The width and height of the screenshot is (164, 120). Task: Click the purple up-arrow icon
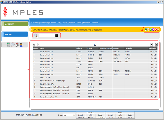[x=154, y=29]
